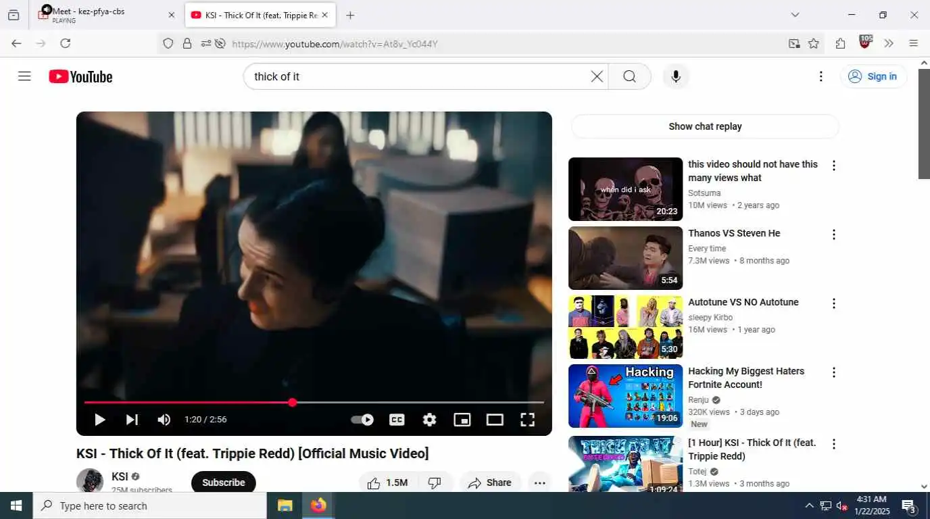Open browser extensions puzzle icon
The height and width of the screenshot is (519, 930).
coord(840,43)
